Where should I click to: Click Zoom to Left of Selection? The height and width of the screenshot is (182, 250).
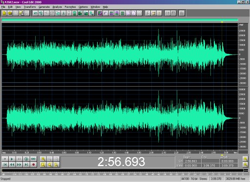coord(50,164)
